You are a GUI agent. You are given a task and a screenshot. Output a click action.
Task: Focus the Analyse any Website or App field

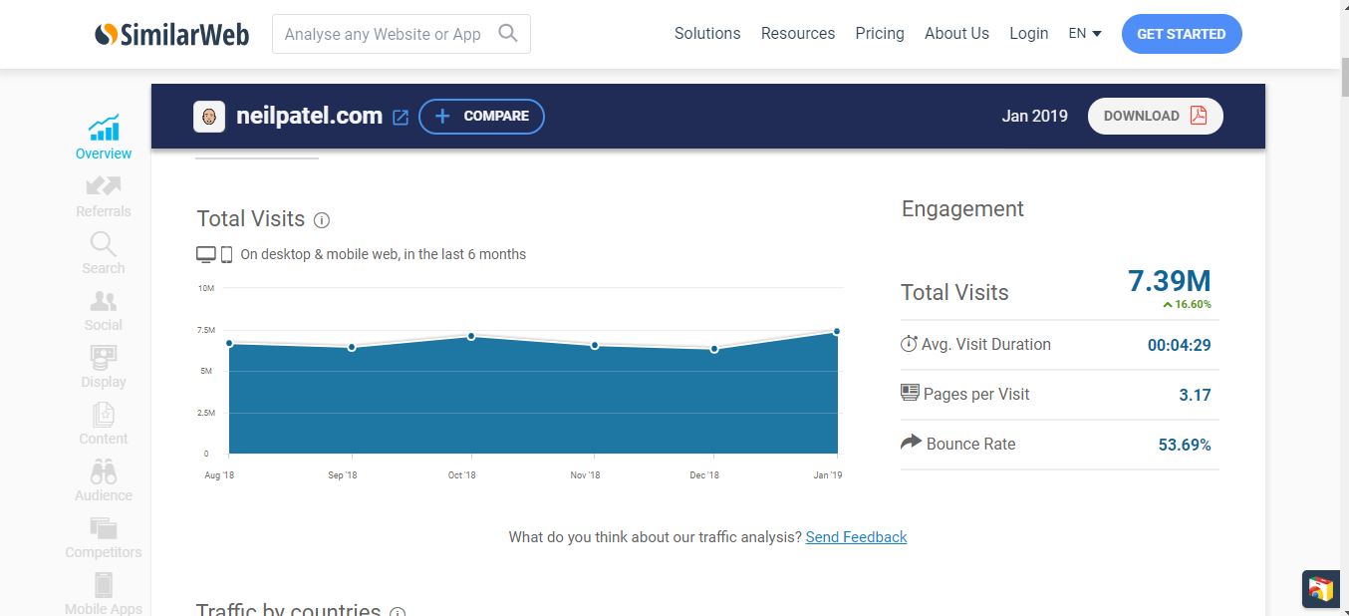click(x=402, y=34)
